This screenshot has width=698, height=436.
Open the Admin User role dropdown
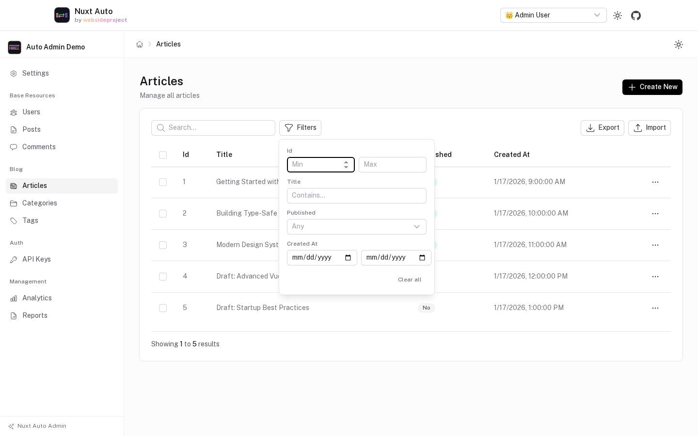tap(554, 16)
